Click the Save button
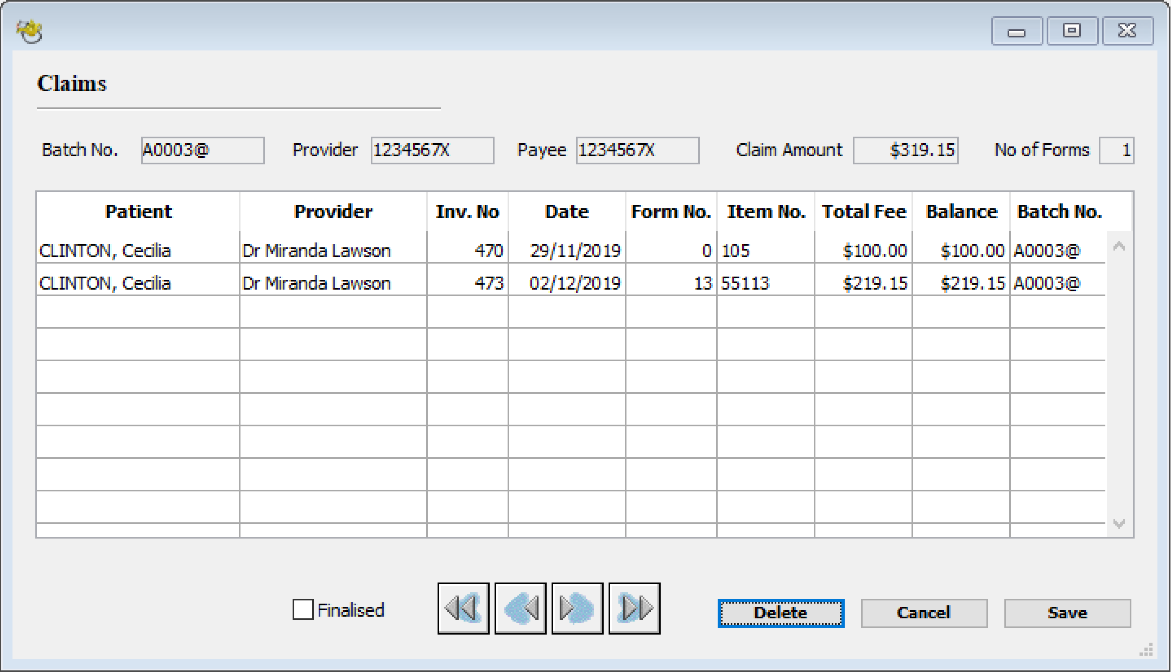 [x=1067, y=612]
